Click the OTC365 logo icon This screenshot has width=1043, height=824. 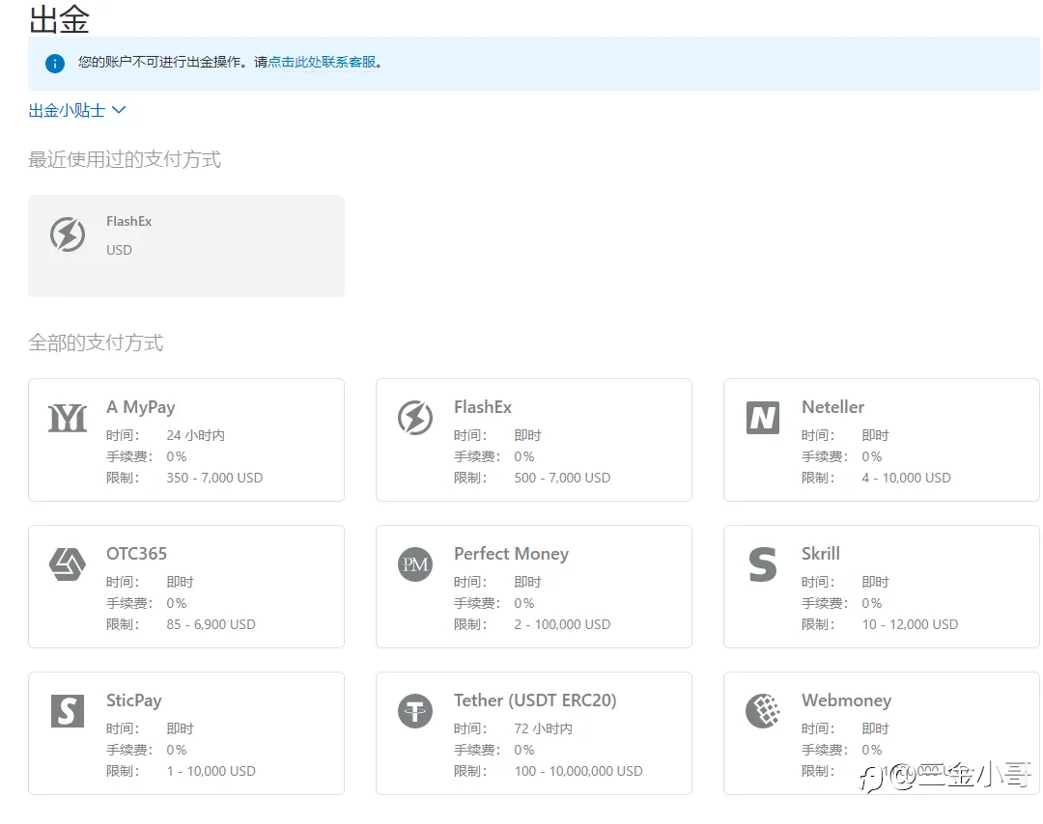click(68, 564)
